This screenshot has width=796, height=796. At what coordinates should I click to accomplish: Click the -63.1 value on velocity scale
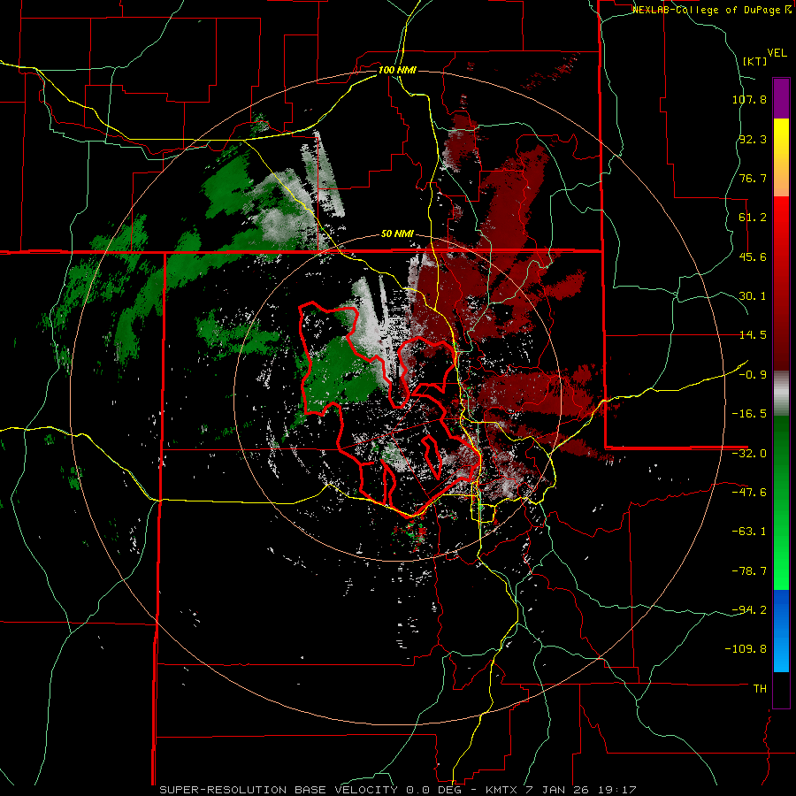pyautogui.click(x=749, y=532)
